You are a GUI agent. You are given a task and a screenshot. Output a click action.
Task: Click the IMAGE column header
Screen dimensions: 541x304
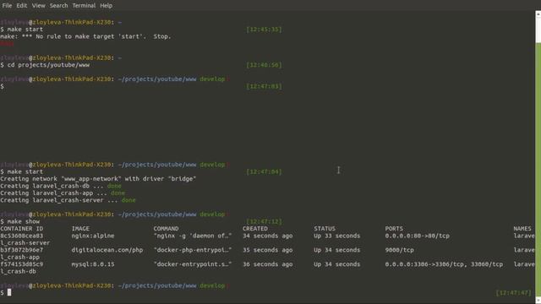tap(80, 229)
